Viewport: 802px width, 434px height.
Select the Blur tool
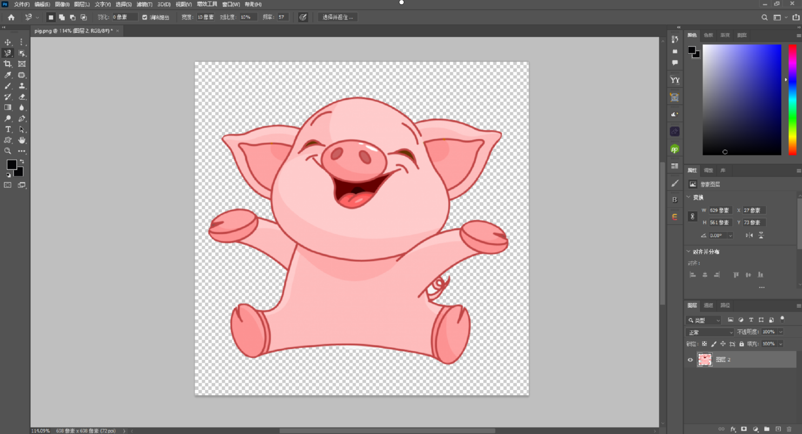22,107
